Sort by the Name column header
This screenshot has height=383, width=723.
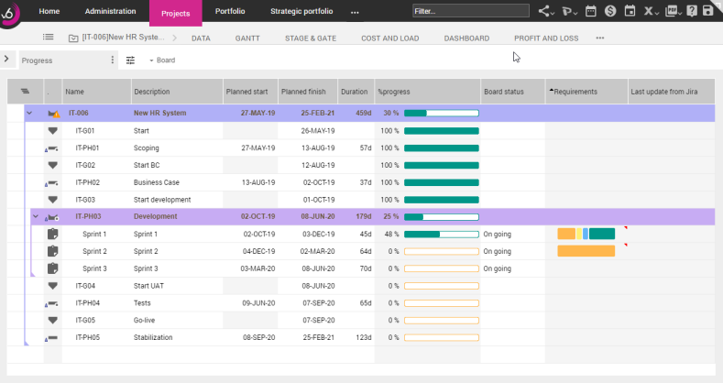[x=97, y=92]
